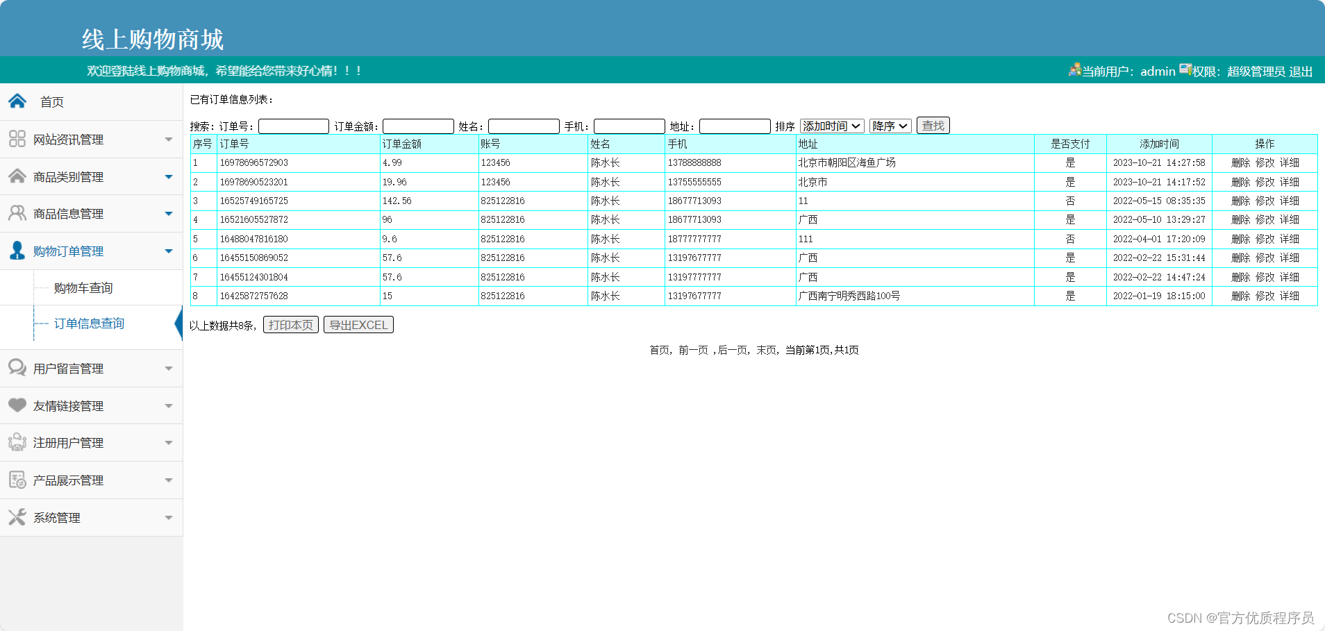Click 修改 for order 16978690523201
Screen dimensions: 1325x631
[x=1265, y=182]
